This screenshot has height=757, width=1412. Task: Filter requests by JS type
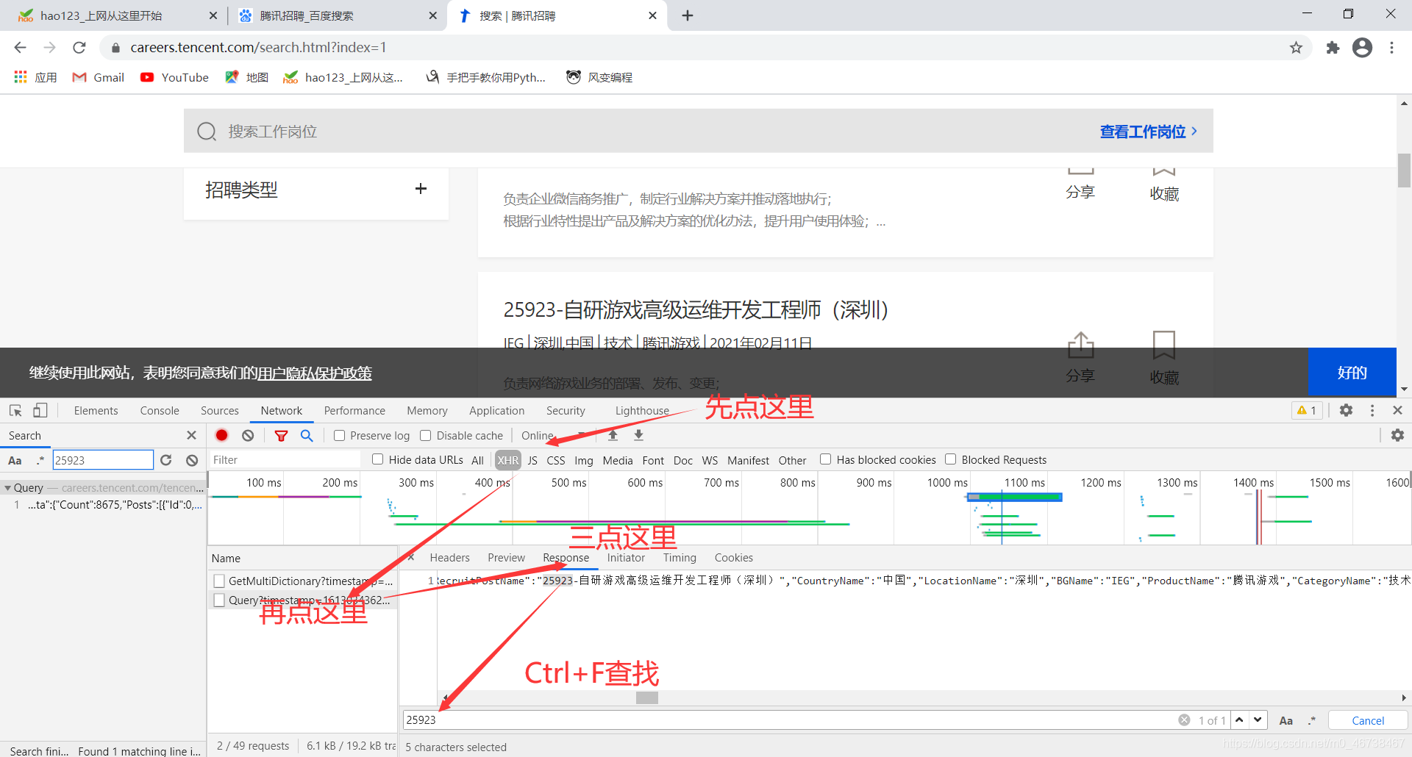click(532, 460)
